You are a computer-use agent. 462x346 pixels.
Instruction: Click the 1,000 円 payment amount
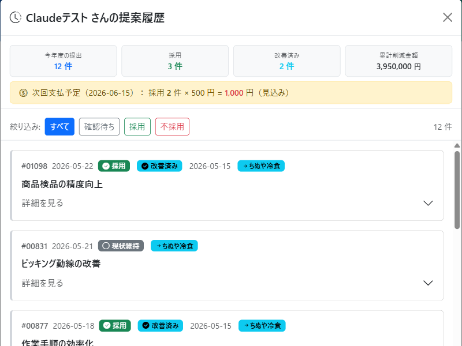(239, 93)
